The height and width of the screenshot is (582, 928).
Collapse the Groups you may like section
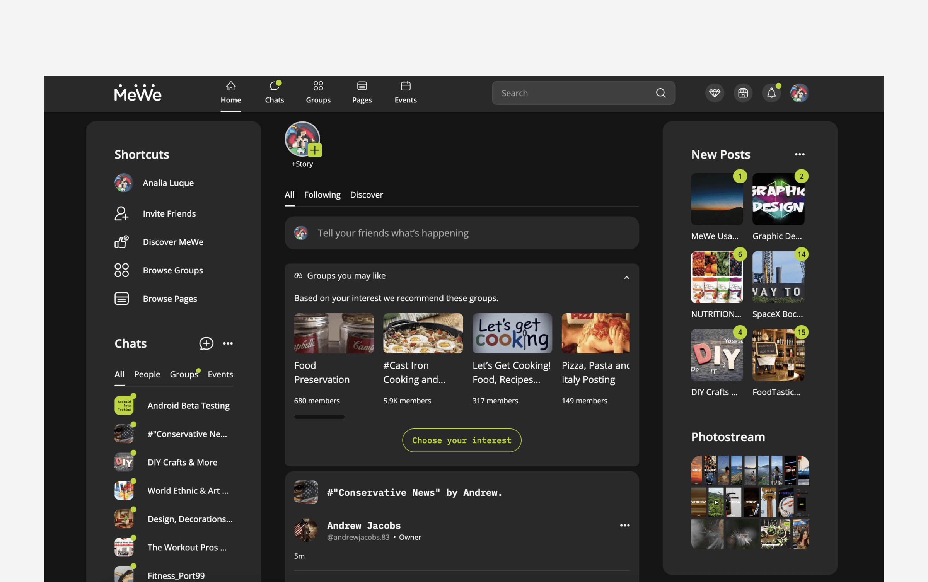626,277
